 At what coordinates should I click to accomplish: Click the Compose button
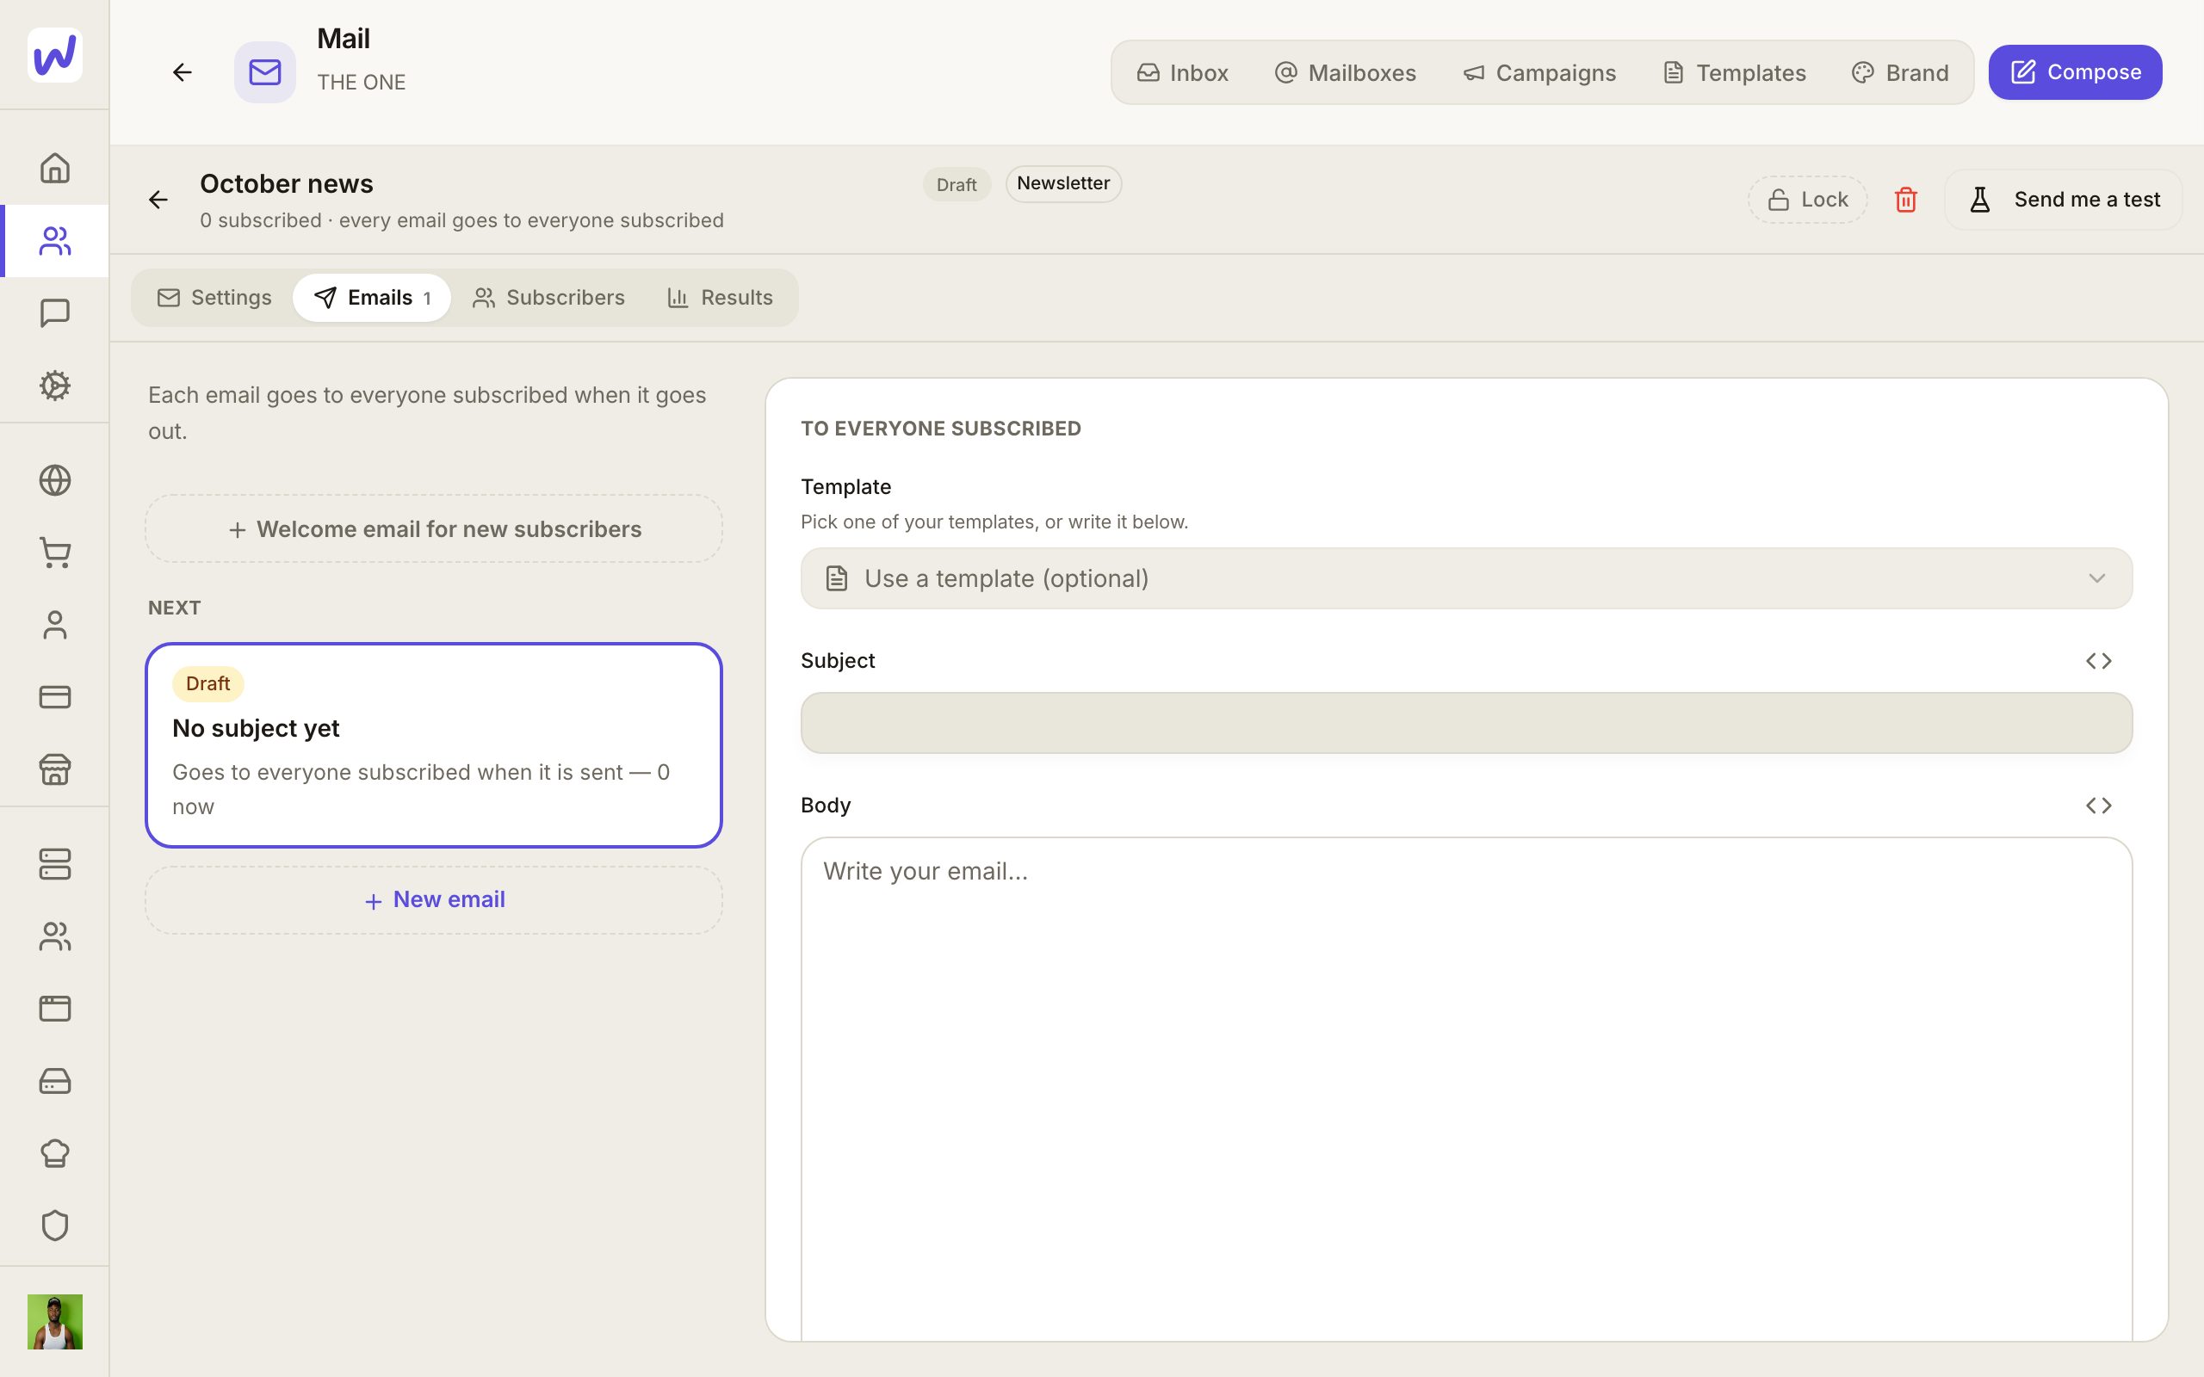tap(2075, 72)
